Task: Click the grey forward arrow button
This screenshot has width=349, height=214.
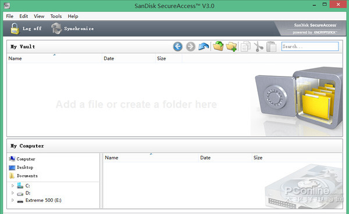Action: coord(191,46)
